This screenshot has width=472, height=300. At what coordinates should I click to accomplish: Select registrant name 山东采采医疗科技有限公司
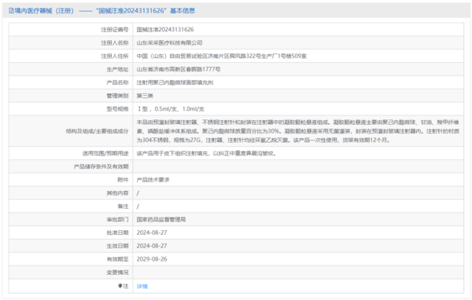click(x=169, y=42)
